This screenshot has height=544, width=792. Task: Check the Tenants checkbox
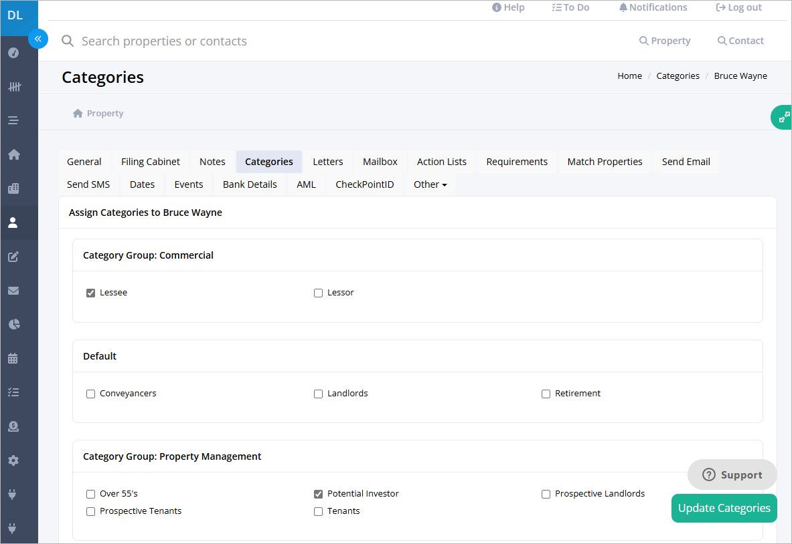[x=318, y=511]
